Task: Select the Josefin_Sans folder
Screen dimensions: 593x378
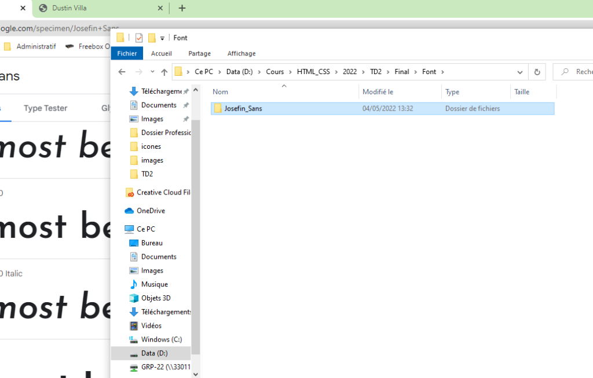Action: (243, 108)
